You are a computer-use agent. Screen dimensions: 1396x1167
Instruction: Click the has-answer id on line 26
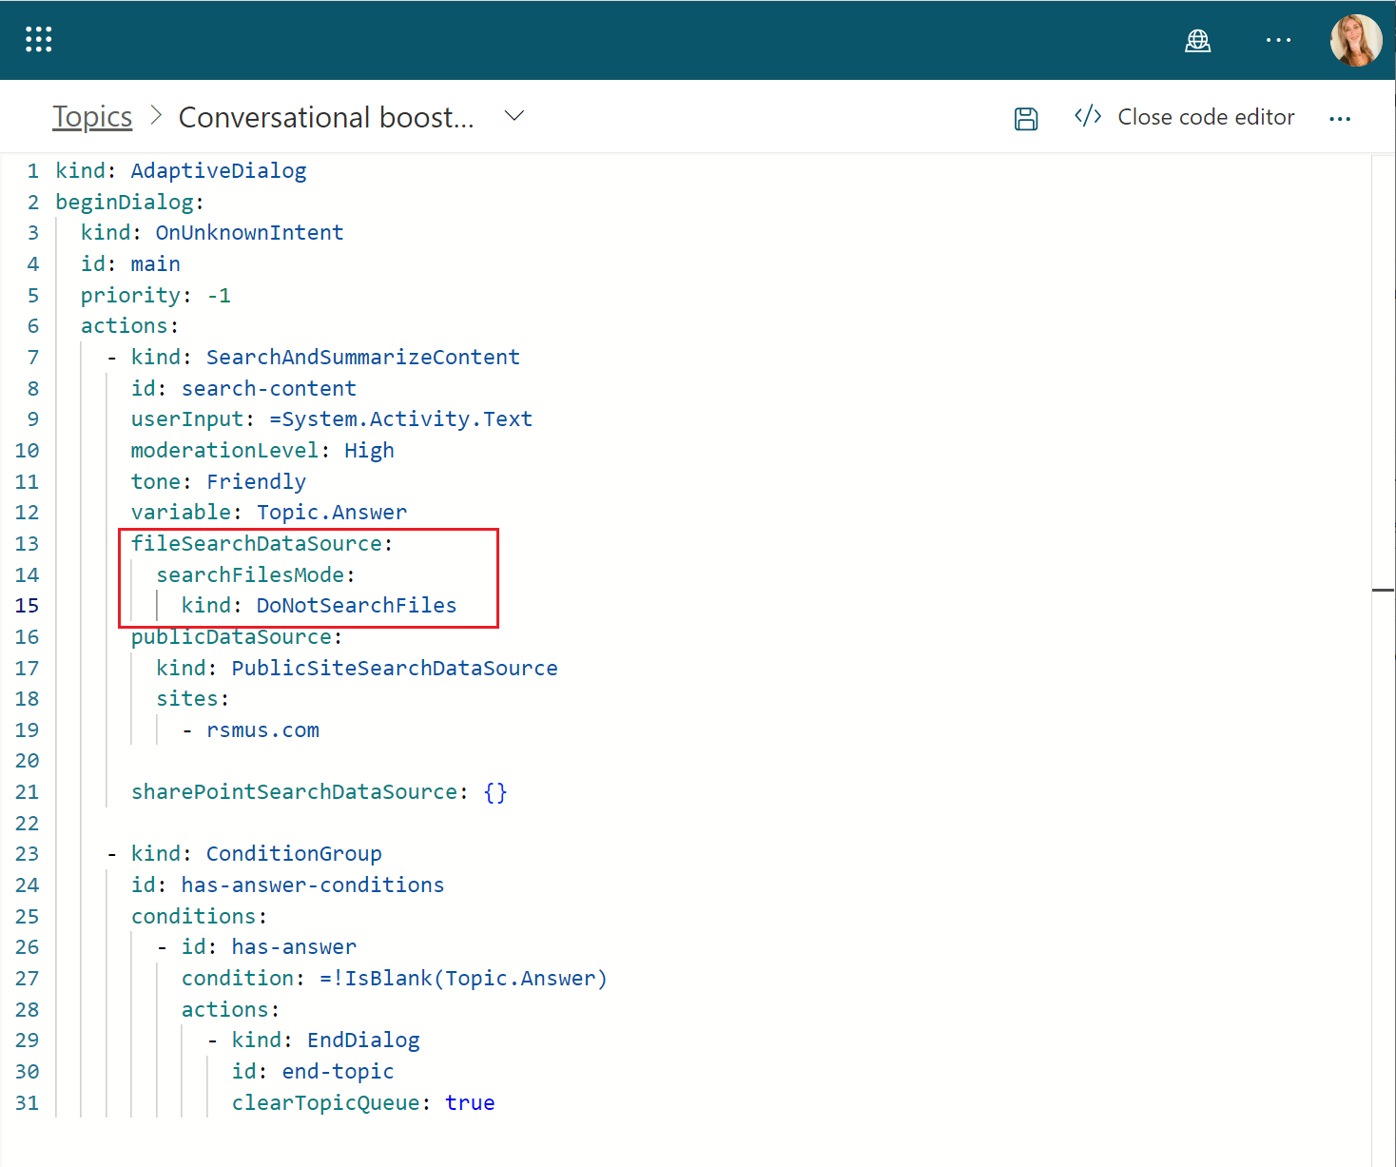point(294,946)
